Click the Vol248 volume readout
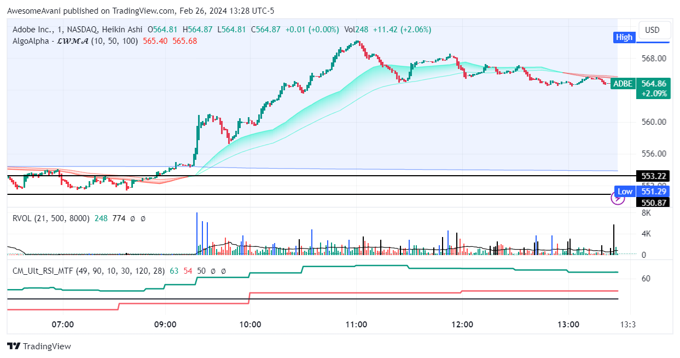The width and height of the screenshot is (680, 358). coord(356,30)
